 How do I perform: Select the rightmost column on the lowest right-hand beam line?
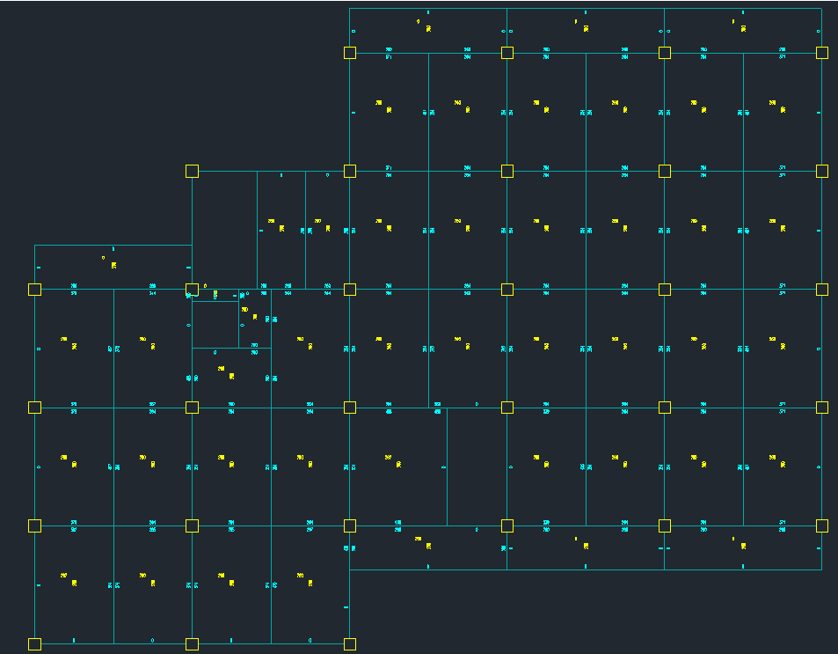coord(822,526)
